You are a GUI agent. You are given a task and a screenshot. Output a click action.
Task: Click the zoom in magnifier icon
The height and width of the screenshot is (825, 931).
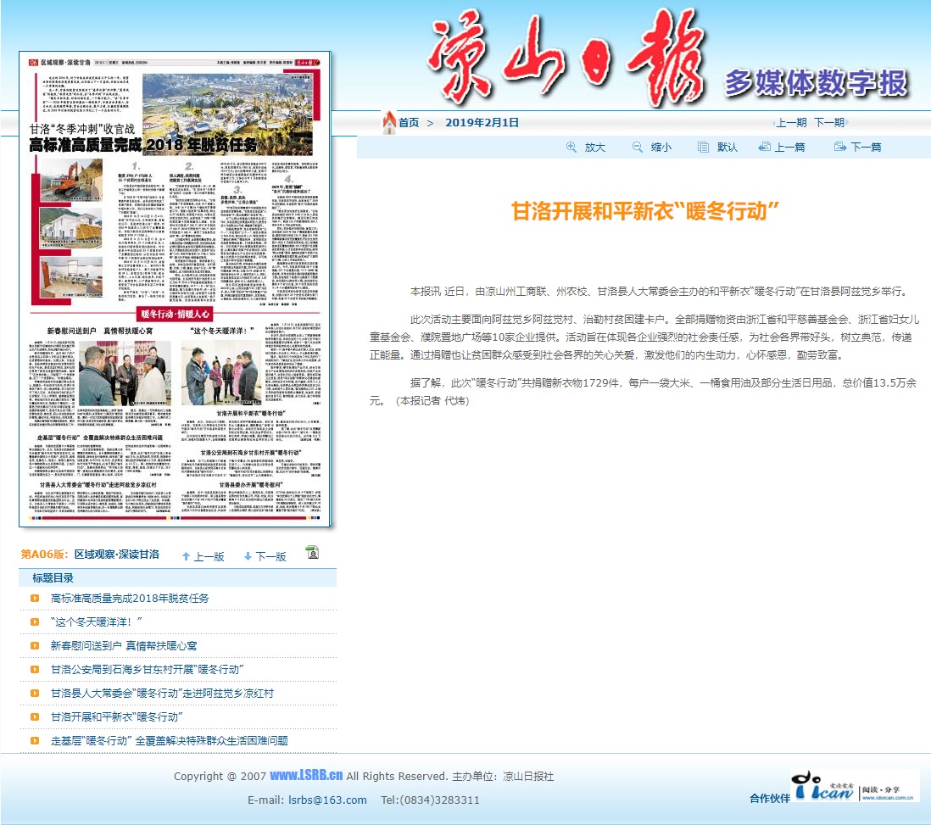point(571,147)
